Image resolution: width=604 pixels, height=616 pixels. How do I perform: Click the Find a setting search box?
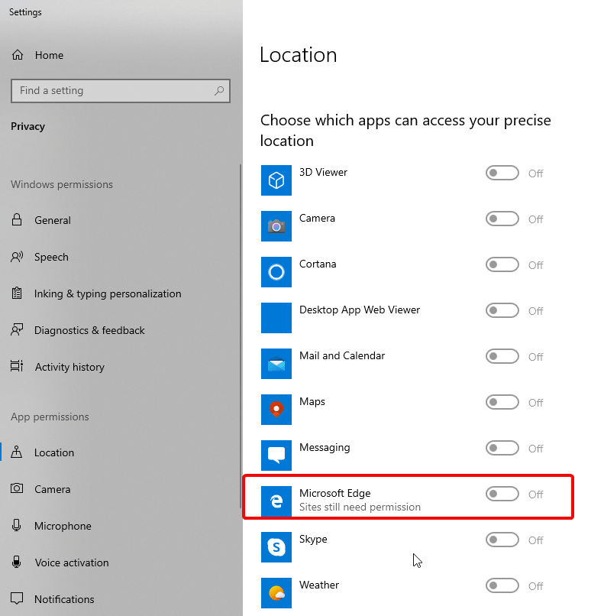coord(121,91)
